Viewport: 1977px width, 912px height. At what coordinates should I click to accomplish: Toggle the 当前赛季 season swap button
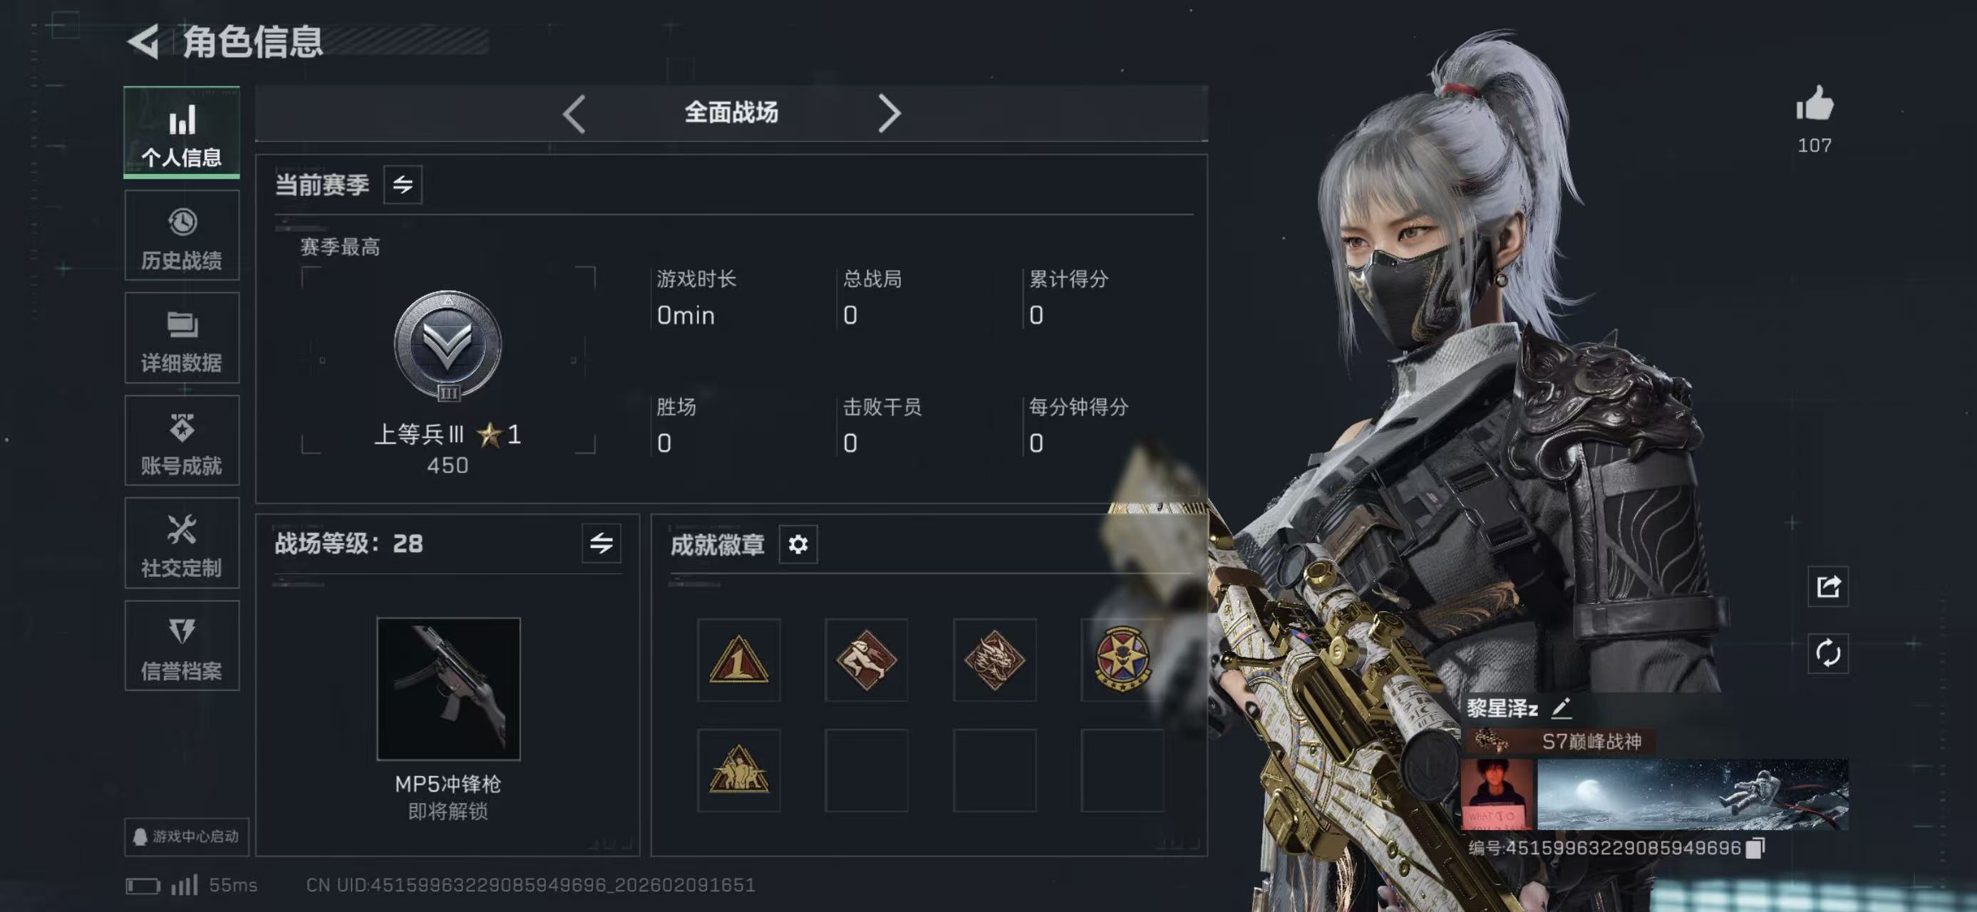403,184
